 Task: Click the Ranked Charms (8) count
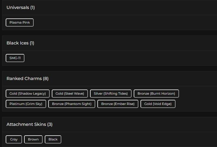tap(46, 79)
